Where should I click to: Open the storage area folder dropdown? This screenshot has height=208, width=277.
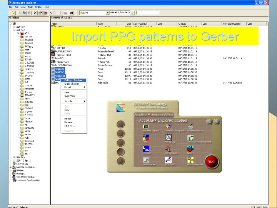tap(107, 13)
